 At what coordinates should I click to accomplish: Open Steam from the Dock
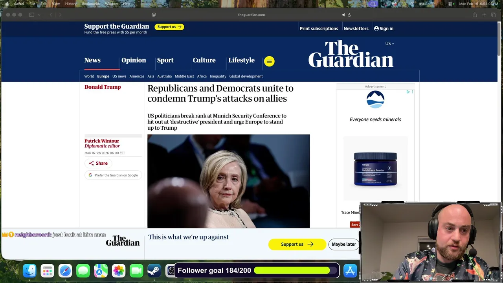click(154, 270)
